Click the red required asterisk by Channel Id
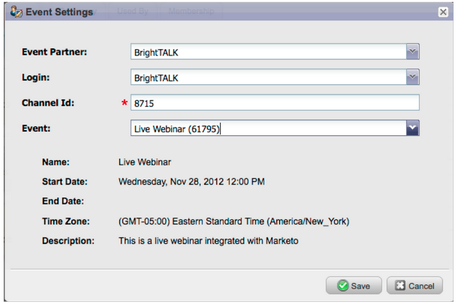 click(124, 102)
